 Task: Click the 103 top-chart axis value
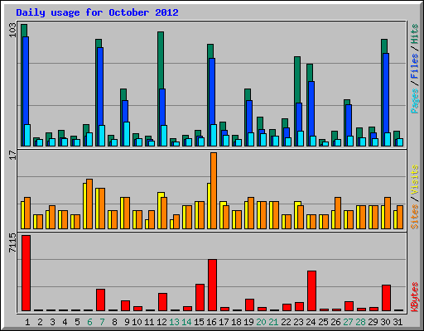tap(12, 31)
